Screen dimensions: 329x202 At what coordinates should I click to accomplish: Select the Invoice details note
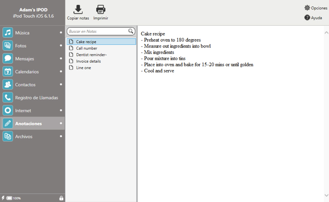[101, 61]
